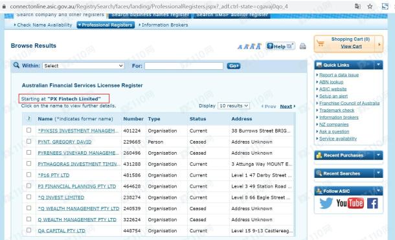Open the YouTube logo link
Viewport: 395px width, 240px height.
click(350, 203)
